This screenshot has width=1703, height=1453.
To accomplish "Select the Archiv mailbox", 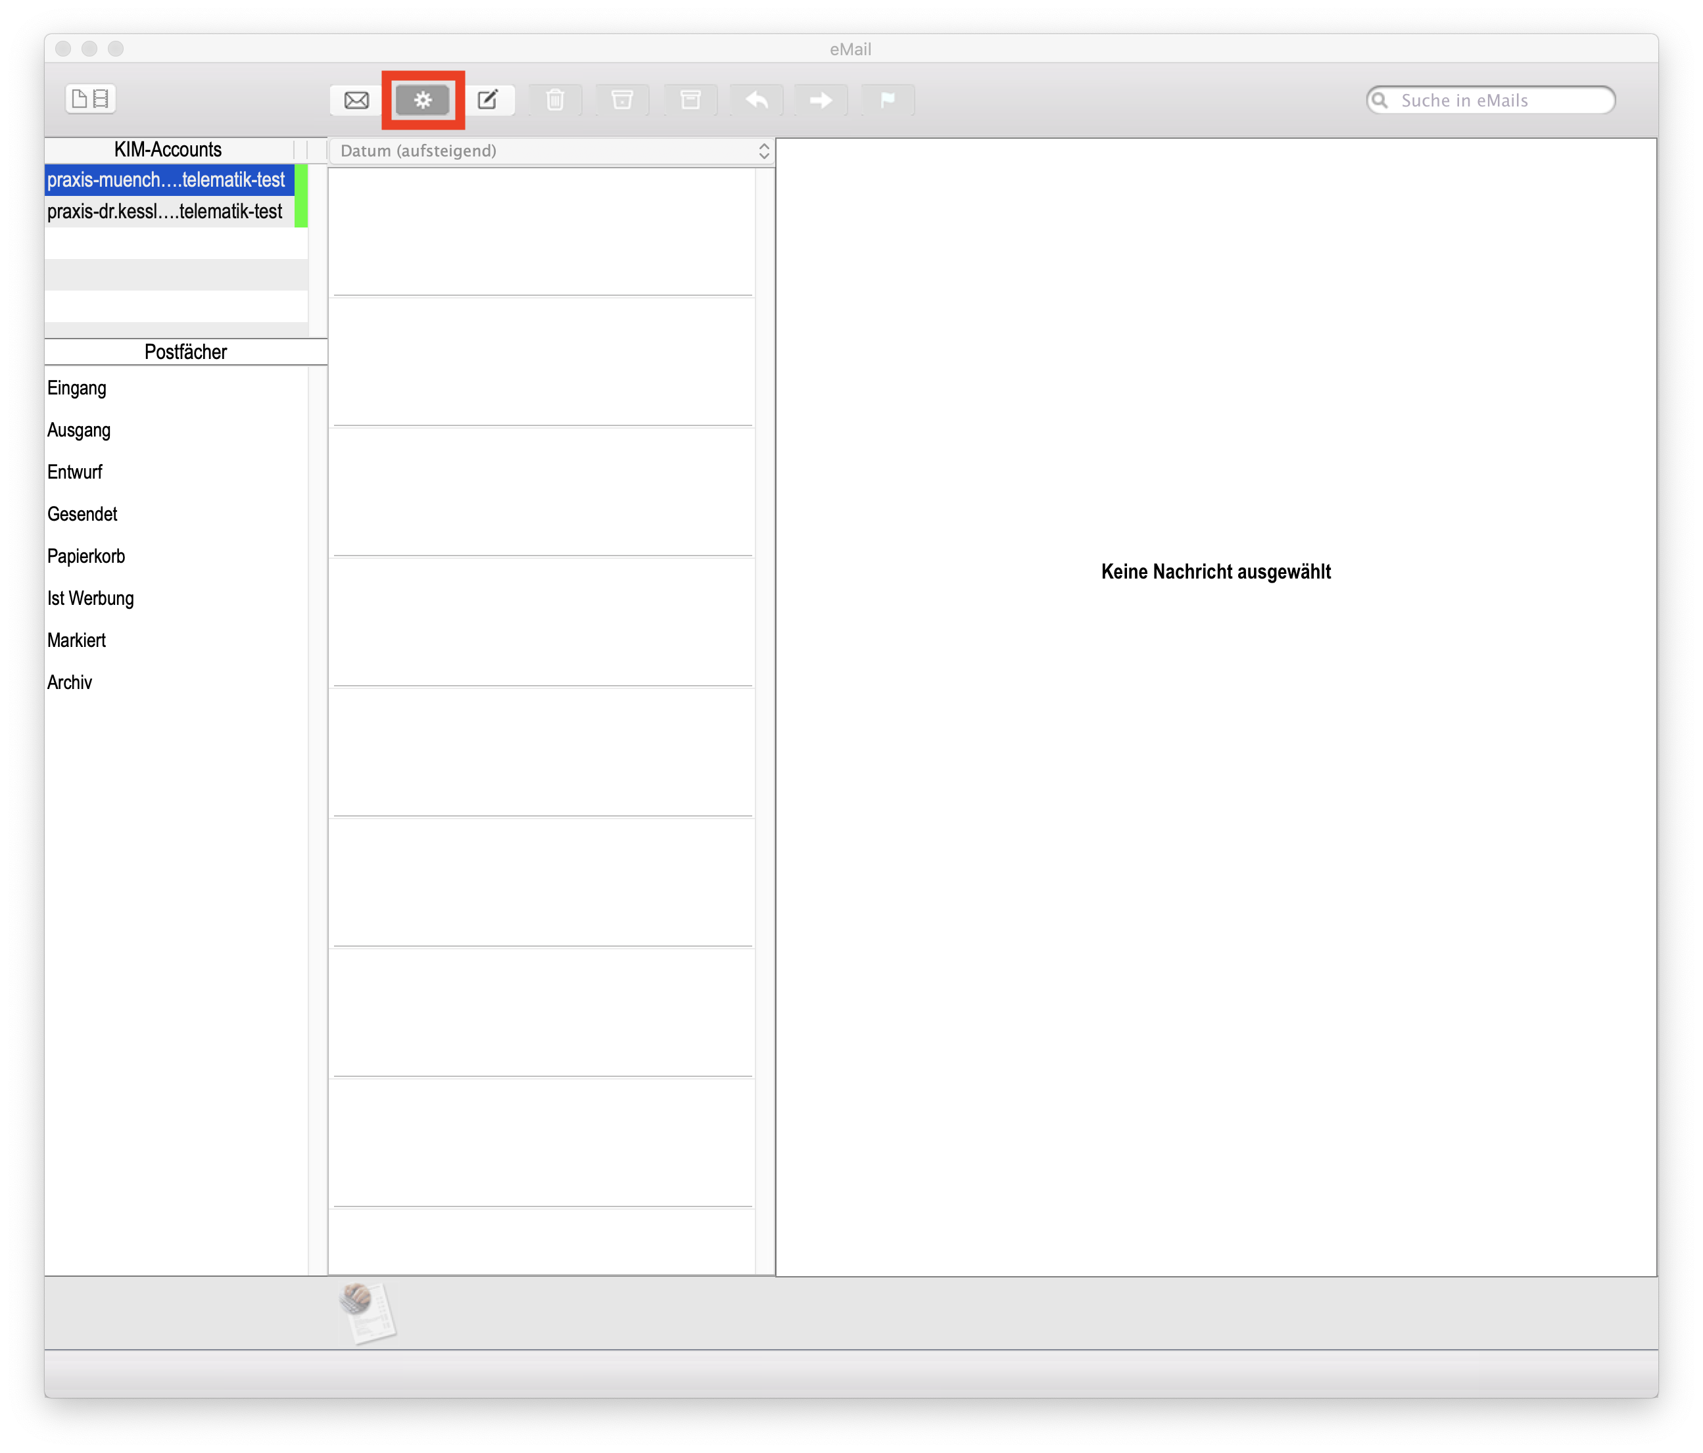I will [70, 683].
